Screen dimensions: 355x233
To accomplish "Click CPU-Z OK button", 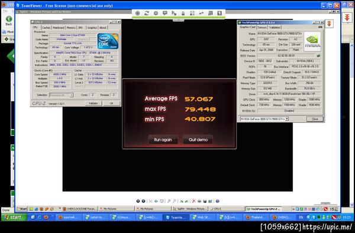I will pyautogui.click(x=111, y=103).
